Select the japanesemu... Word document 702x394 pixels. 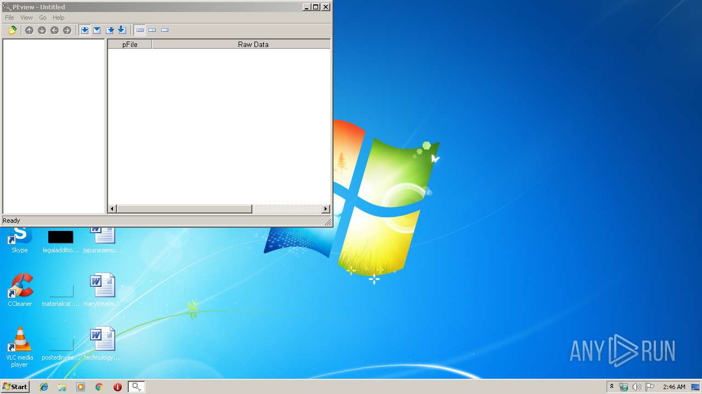click(x=102, y=240)
